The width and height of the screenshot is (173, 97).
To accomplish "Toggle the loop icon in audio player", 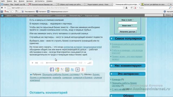I will 85,63.
